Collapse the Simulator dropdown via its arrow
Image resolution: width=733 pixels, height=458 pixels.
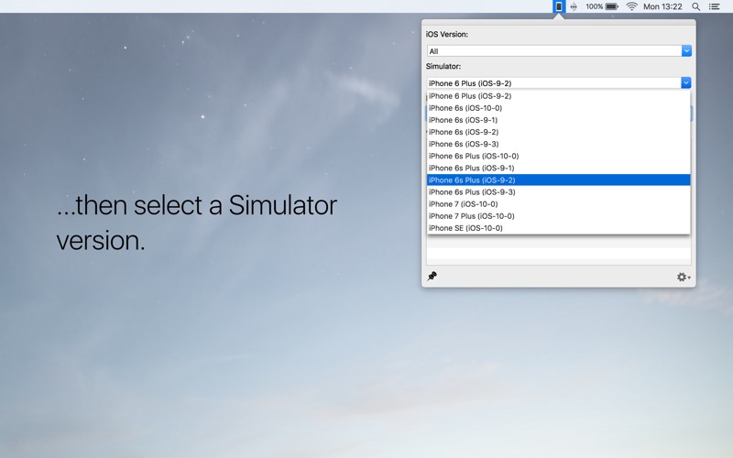[686, 82]
